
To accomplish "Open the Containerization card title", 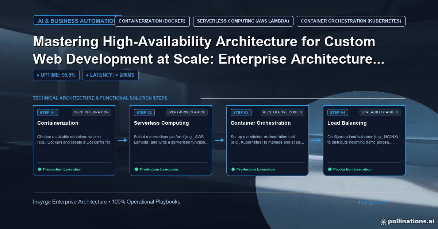I will click(x=58, y=123).
